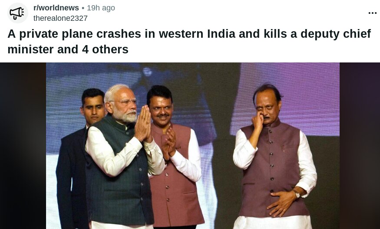380x229 pixels.
Task: Open the post's news photo
Action: pyautogui.click(x=193, y=146)
